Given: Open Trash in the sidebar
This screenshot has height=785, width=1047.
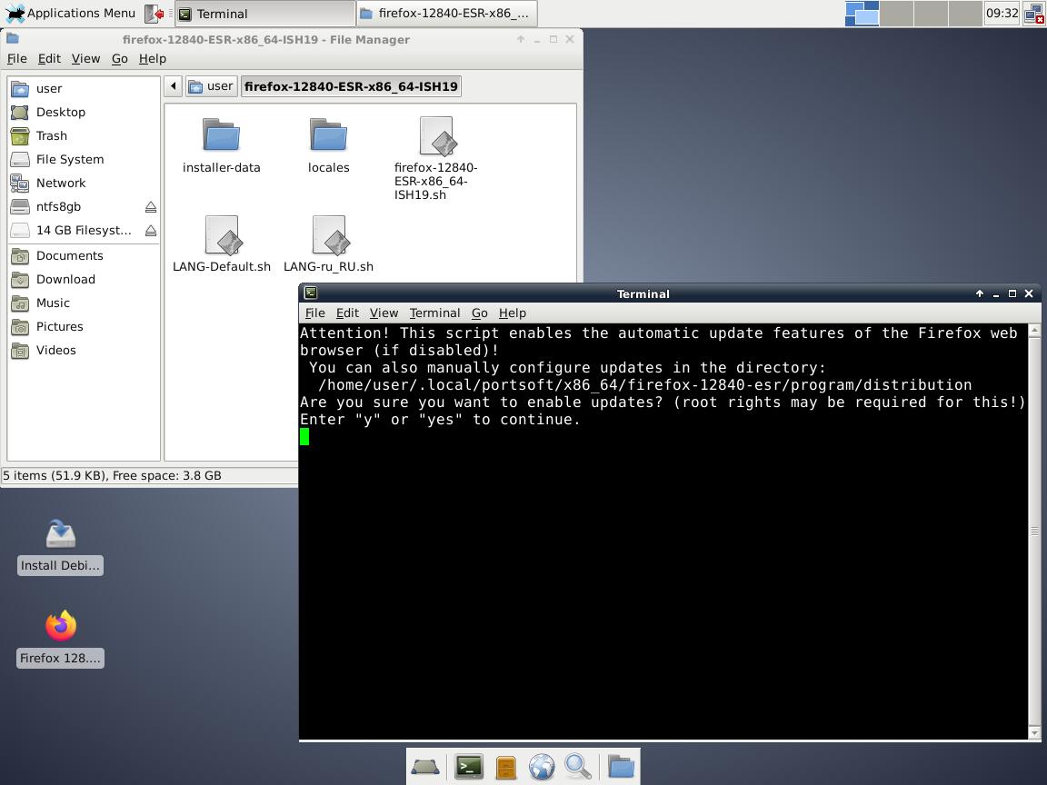Looking at the screenshot, I should point(84,135).
